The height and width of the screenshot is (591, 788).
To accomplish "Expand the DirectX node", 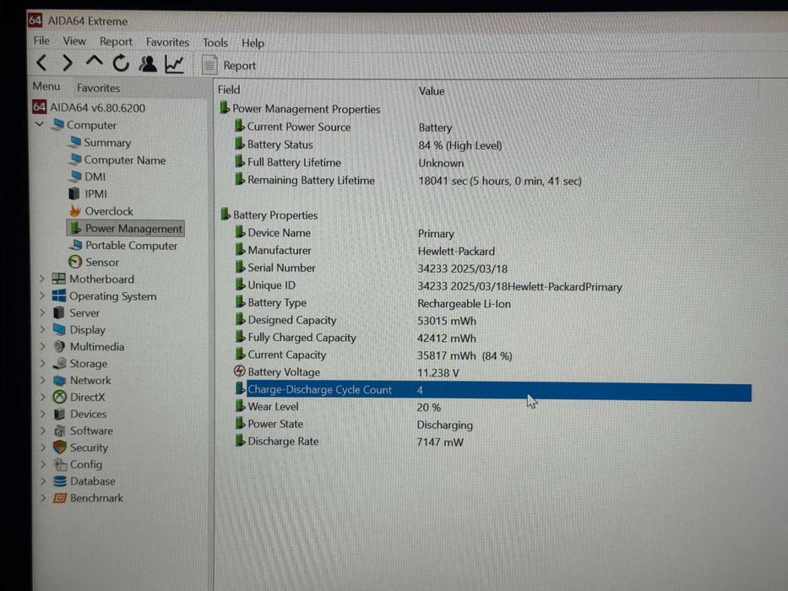I will (x=43, y=397).
